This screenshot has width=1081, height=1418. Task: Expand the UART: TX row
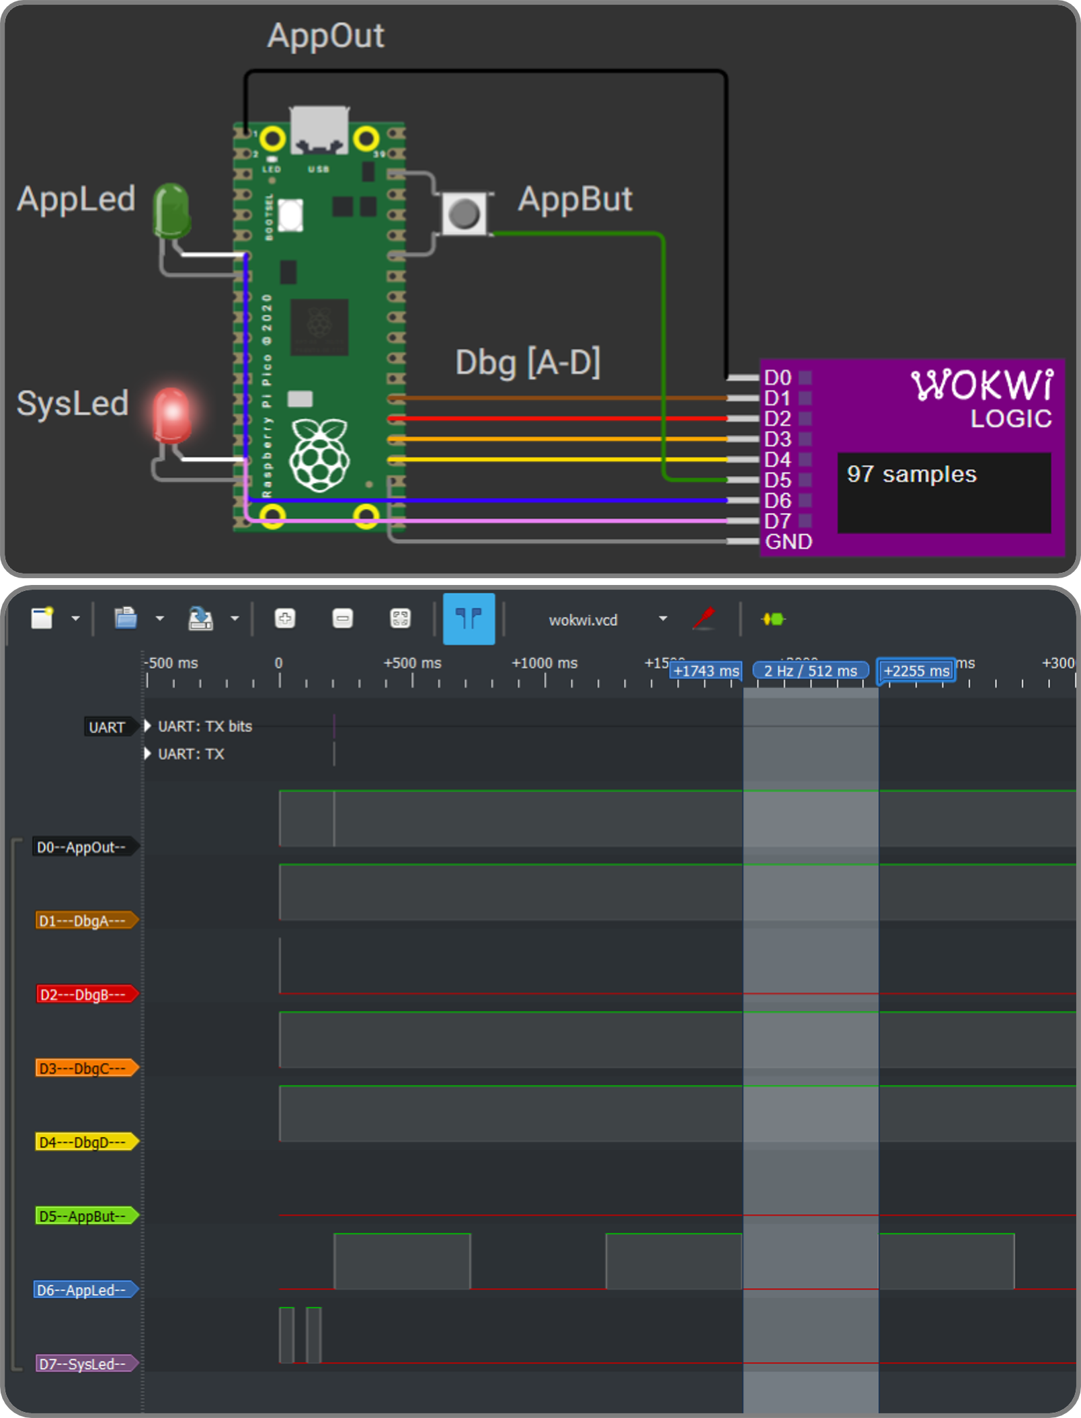coord(148,754)
